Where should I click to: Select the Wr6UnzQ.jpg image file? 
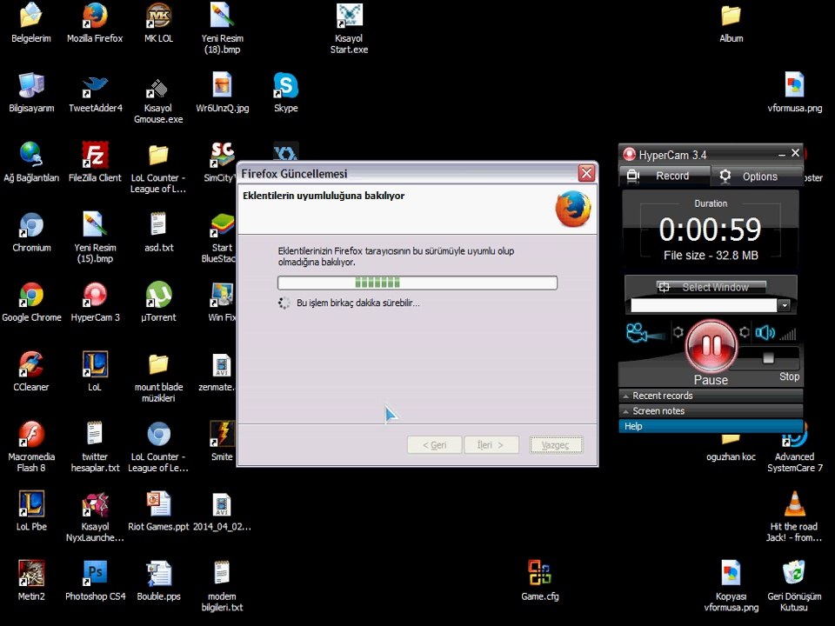tap(222, 85)
